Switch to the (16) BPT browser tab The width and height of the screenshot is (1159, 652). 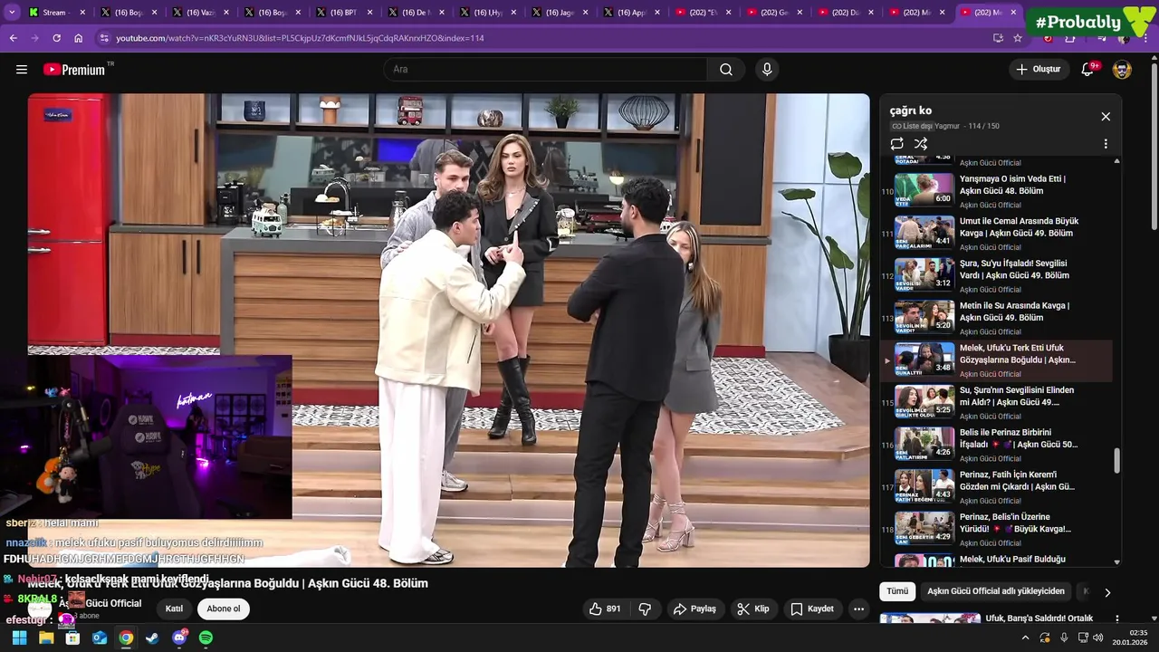click(x=345, y=13)
